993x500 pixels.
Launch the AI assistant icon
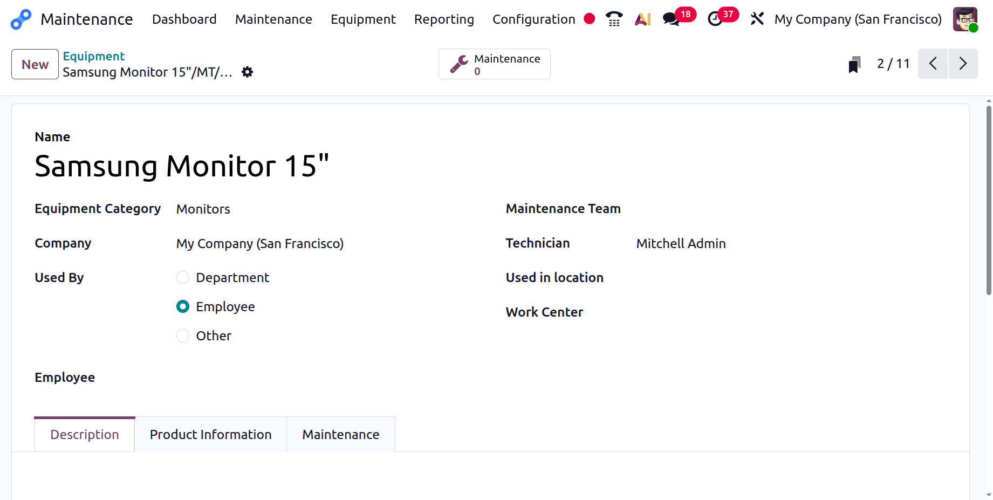643,19
